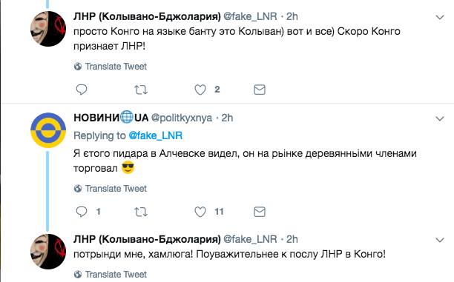Open НОВИНИ UA blue-yellow avatar
Image resolution: width=454 pixels, height=282 pixels.
[x=48, y=130]
